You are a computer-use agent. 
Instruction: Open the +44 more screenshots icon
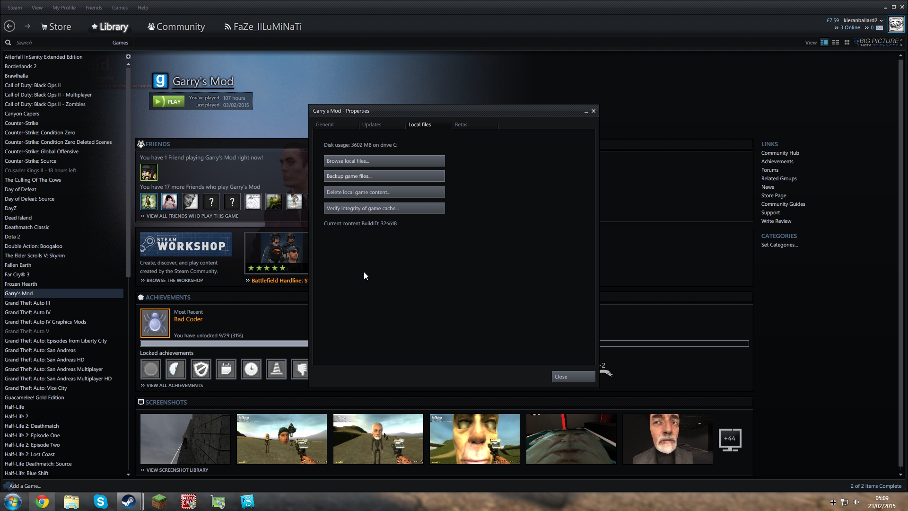pyautogui.click(x=730, y=440)
